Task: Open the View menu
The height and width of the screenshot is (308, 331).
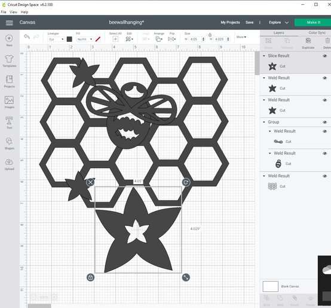Action: click(13, 12)
